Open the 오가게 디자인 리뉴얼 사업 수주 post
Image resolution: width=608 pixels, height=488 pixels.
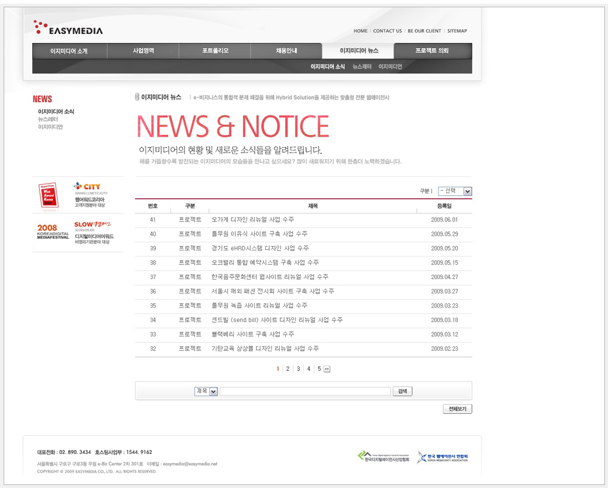252,220
